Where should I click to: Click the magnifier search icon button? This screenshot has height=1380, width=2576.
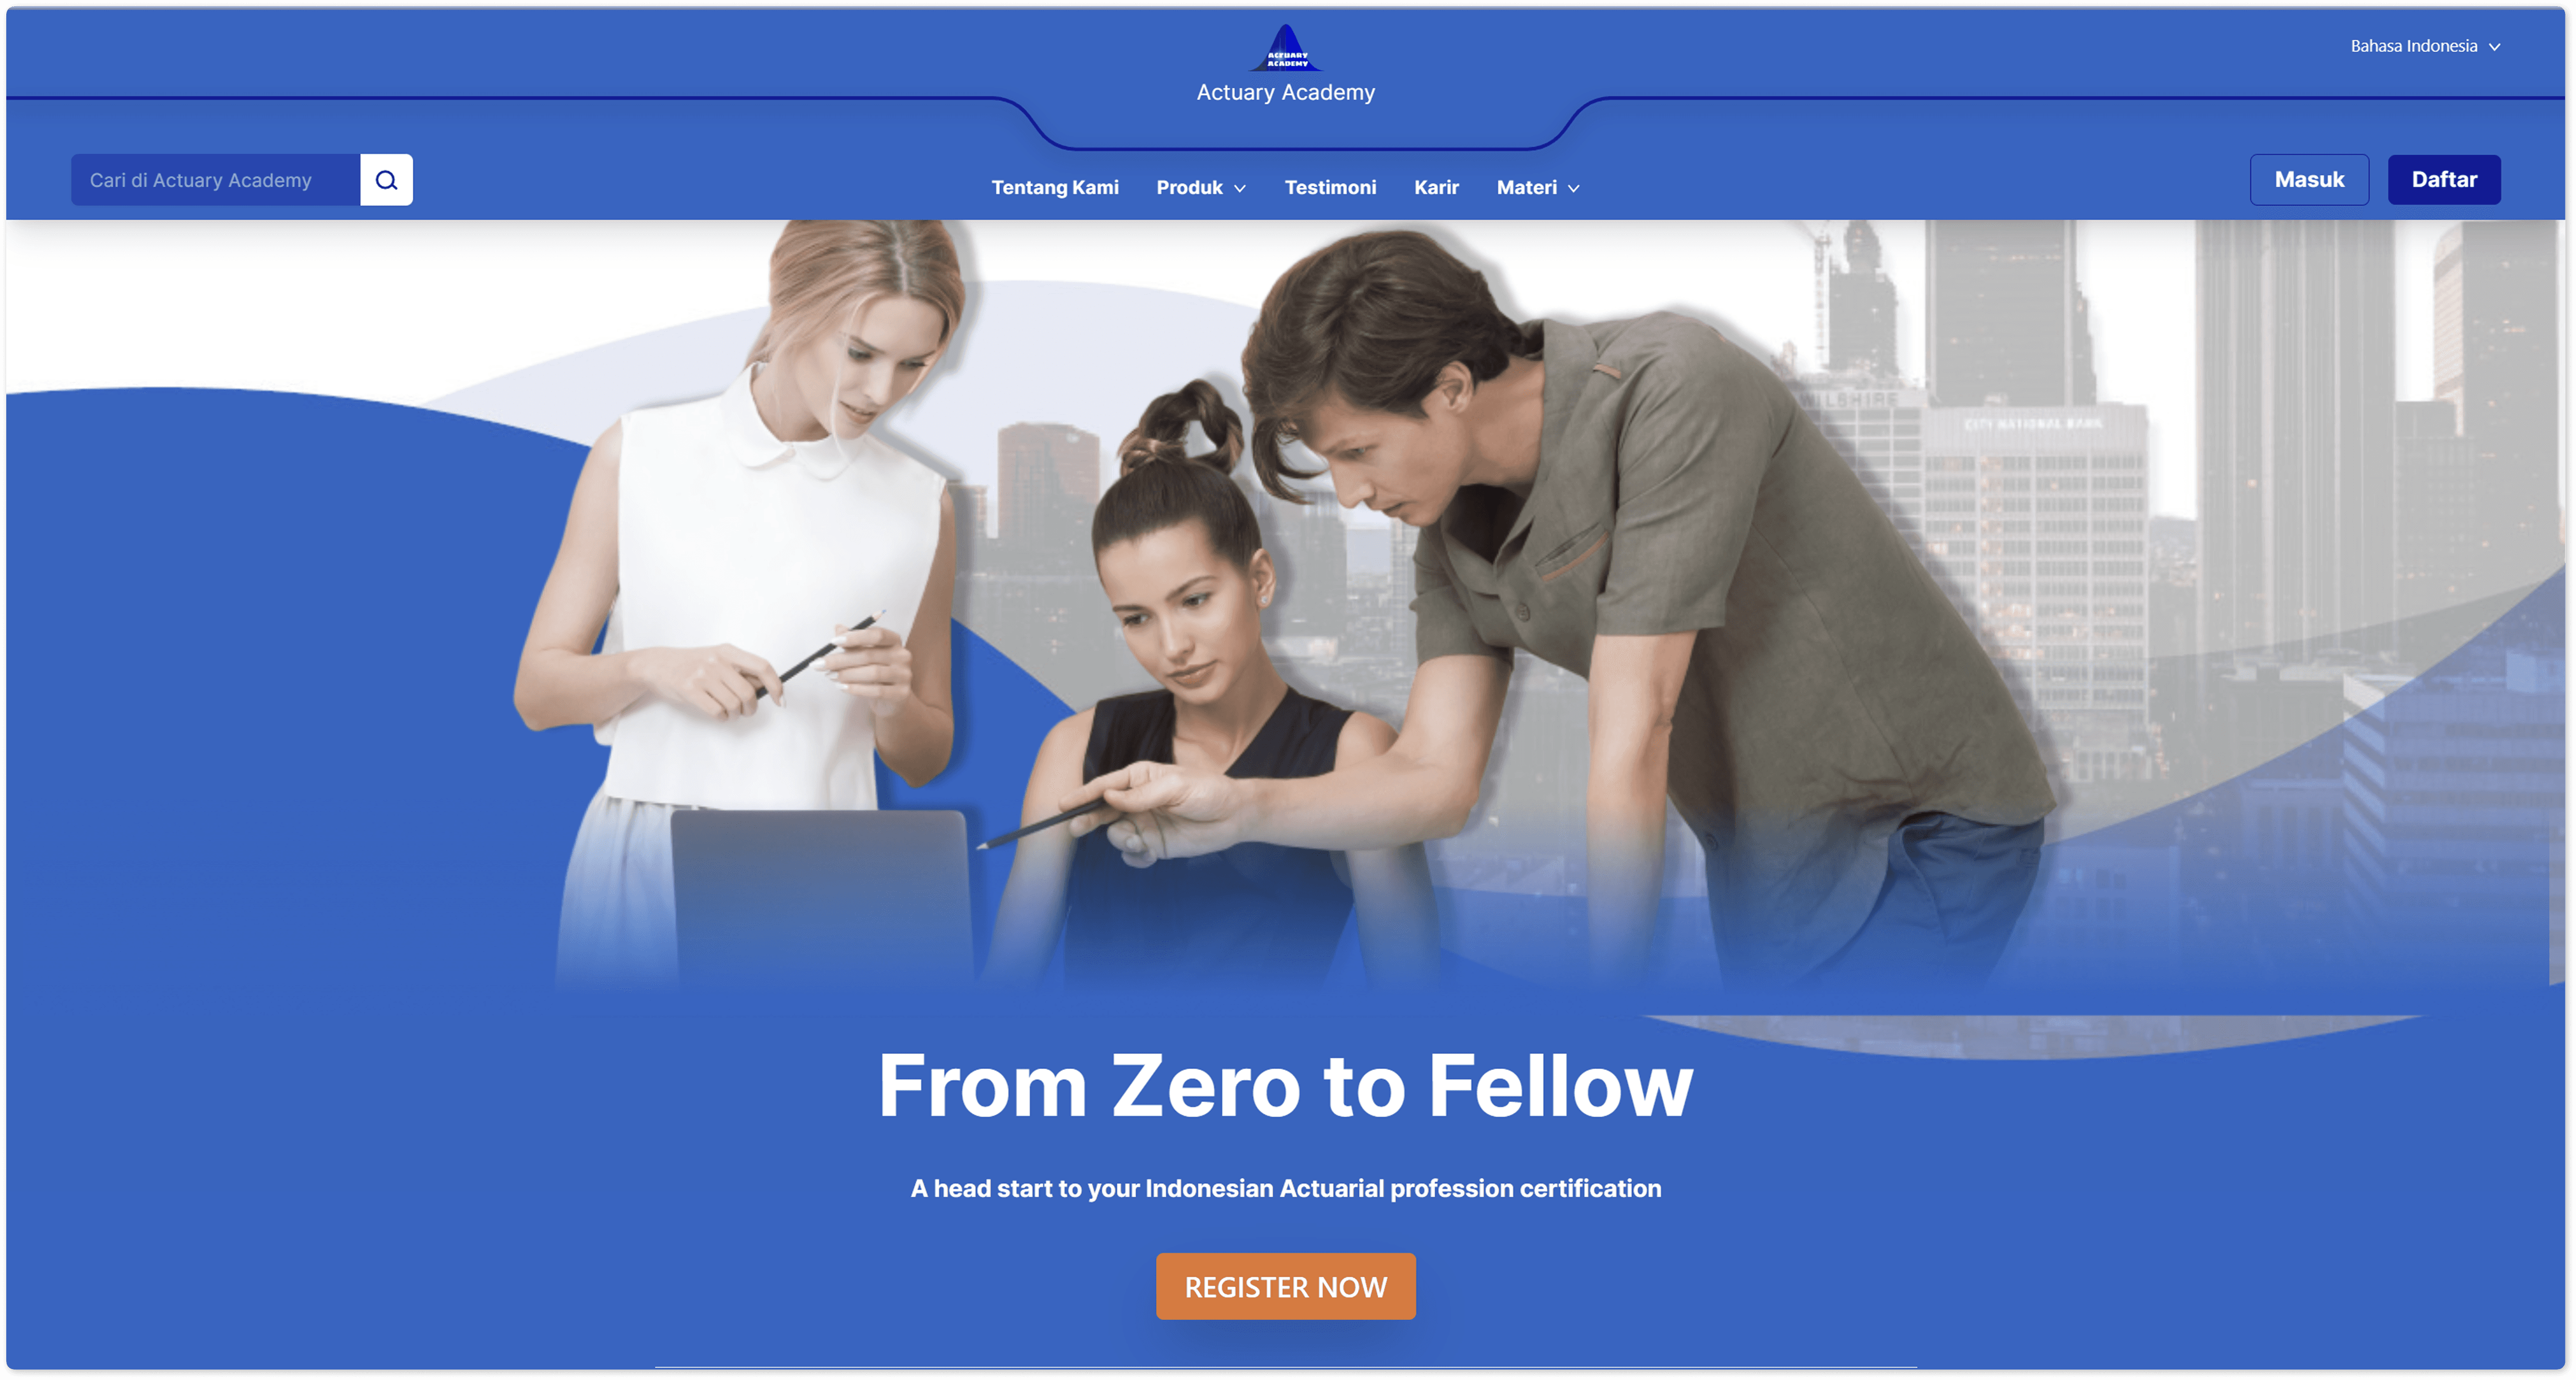[386, 180]
